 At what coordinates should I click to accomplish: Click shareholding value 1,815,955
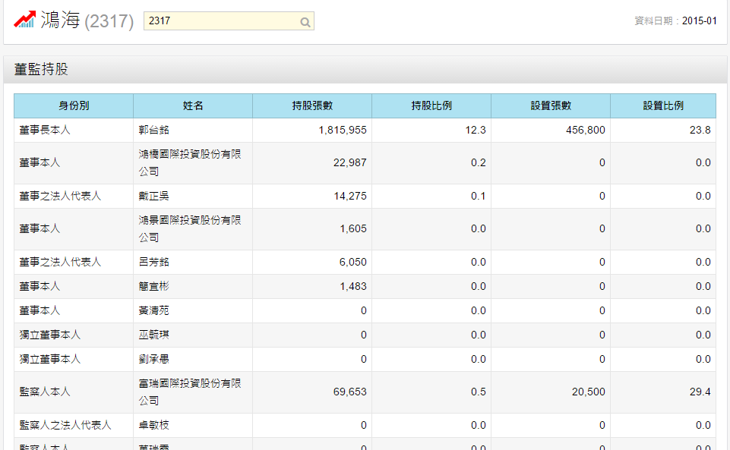pyautogui.click(x=342, y=131)
